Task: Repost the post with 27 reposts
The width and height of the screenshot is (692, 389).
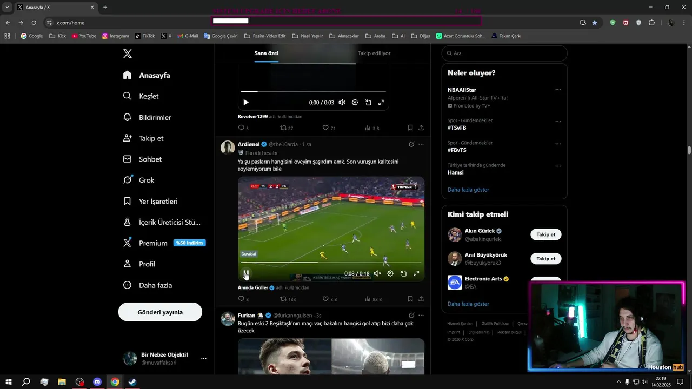Action: click(x=287, y=128)
